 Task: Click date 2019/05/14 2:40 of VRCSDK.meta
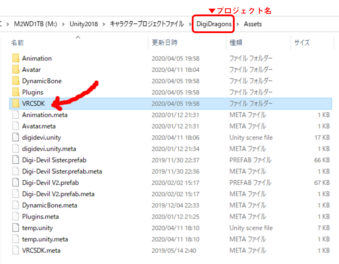click(x=174, y=251)
